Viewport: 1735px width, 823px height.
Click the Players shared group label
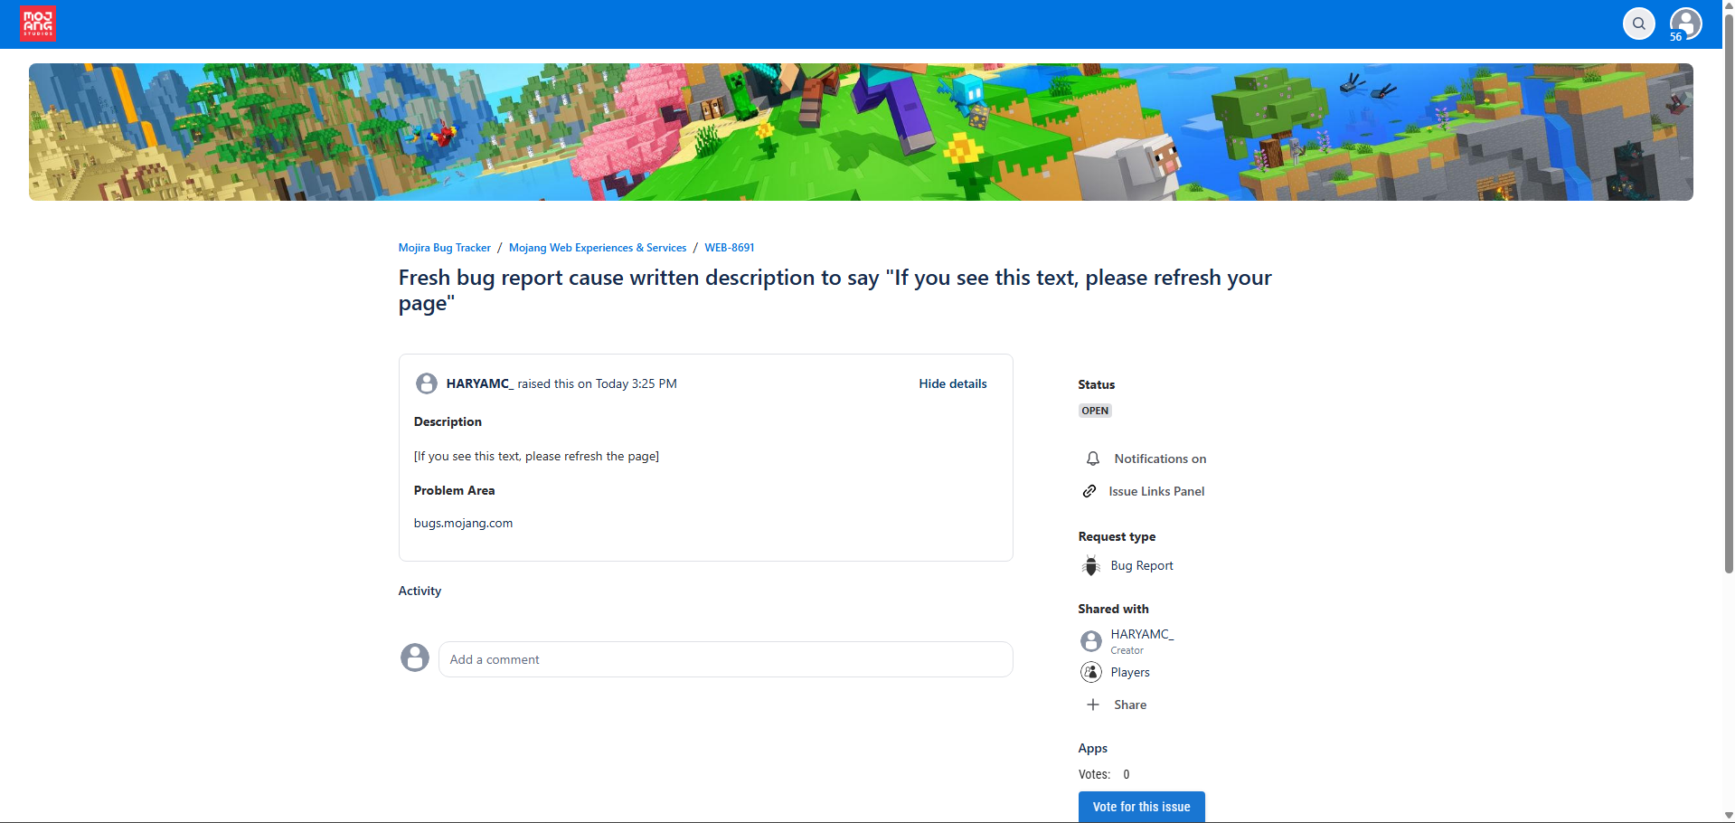click(x=1130, y=672)
